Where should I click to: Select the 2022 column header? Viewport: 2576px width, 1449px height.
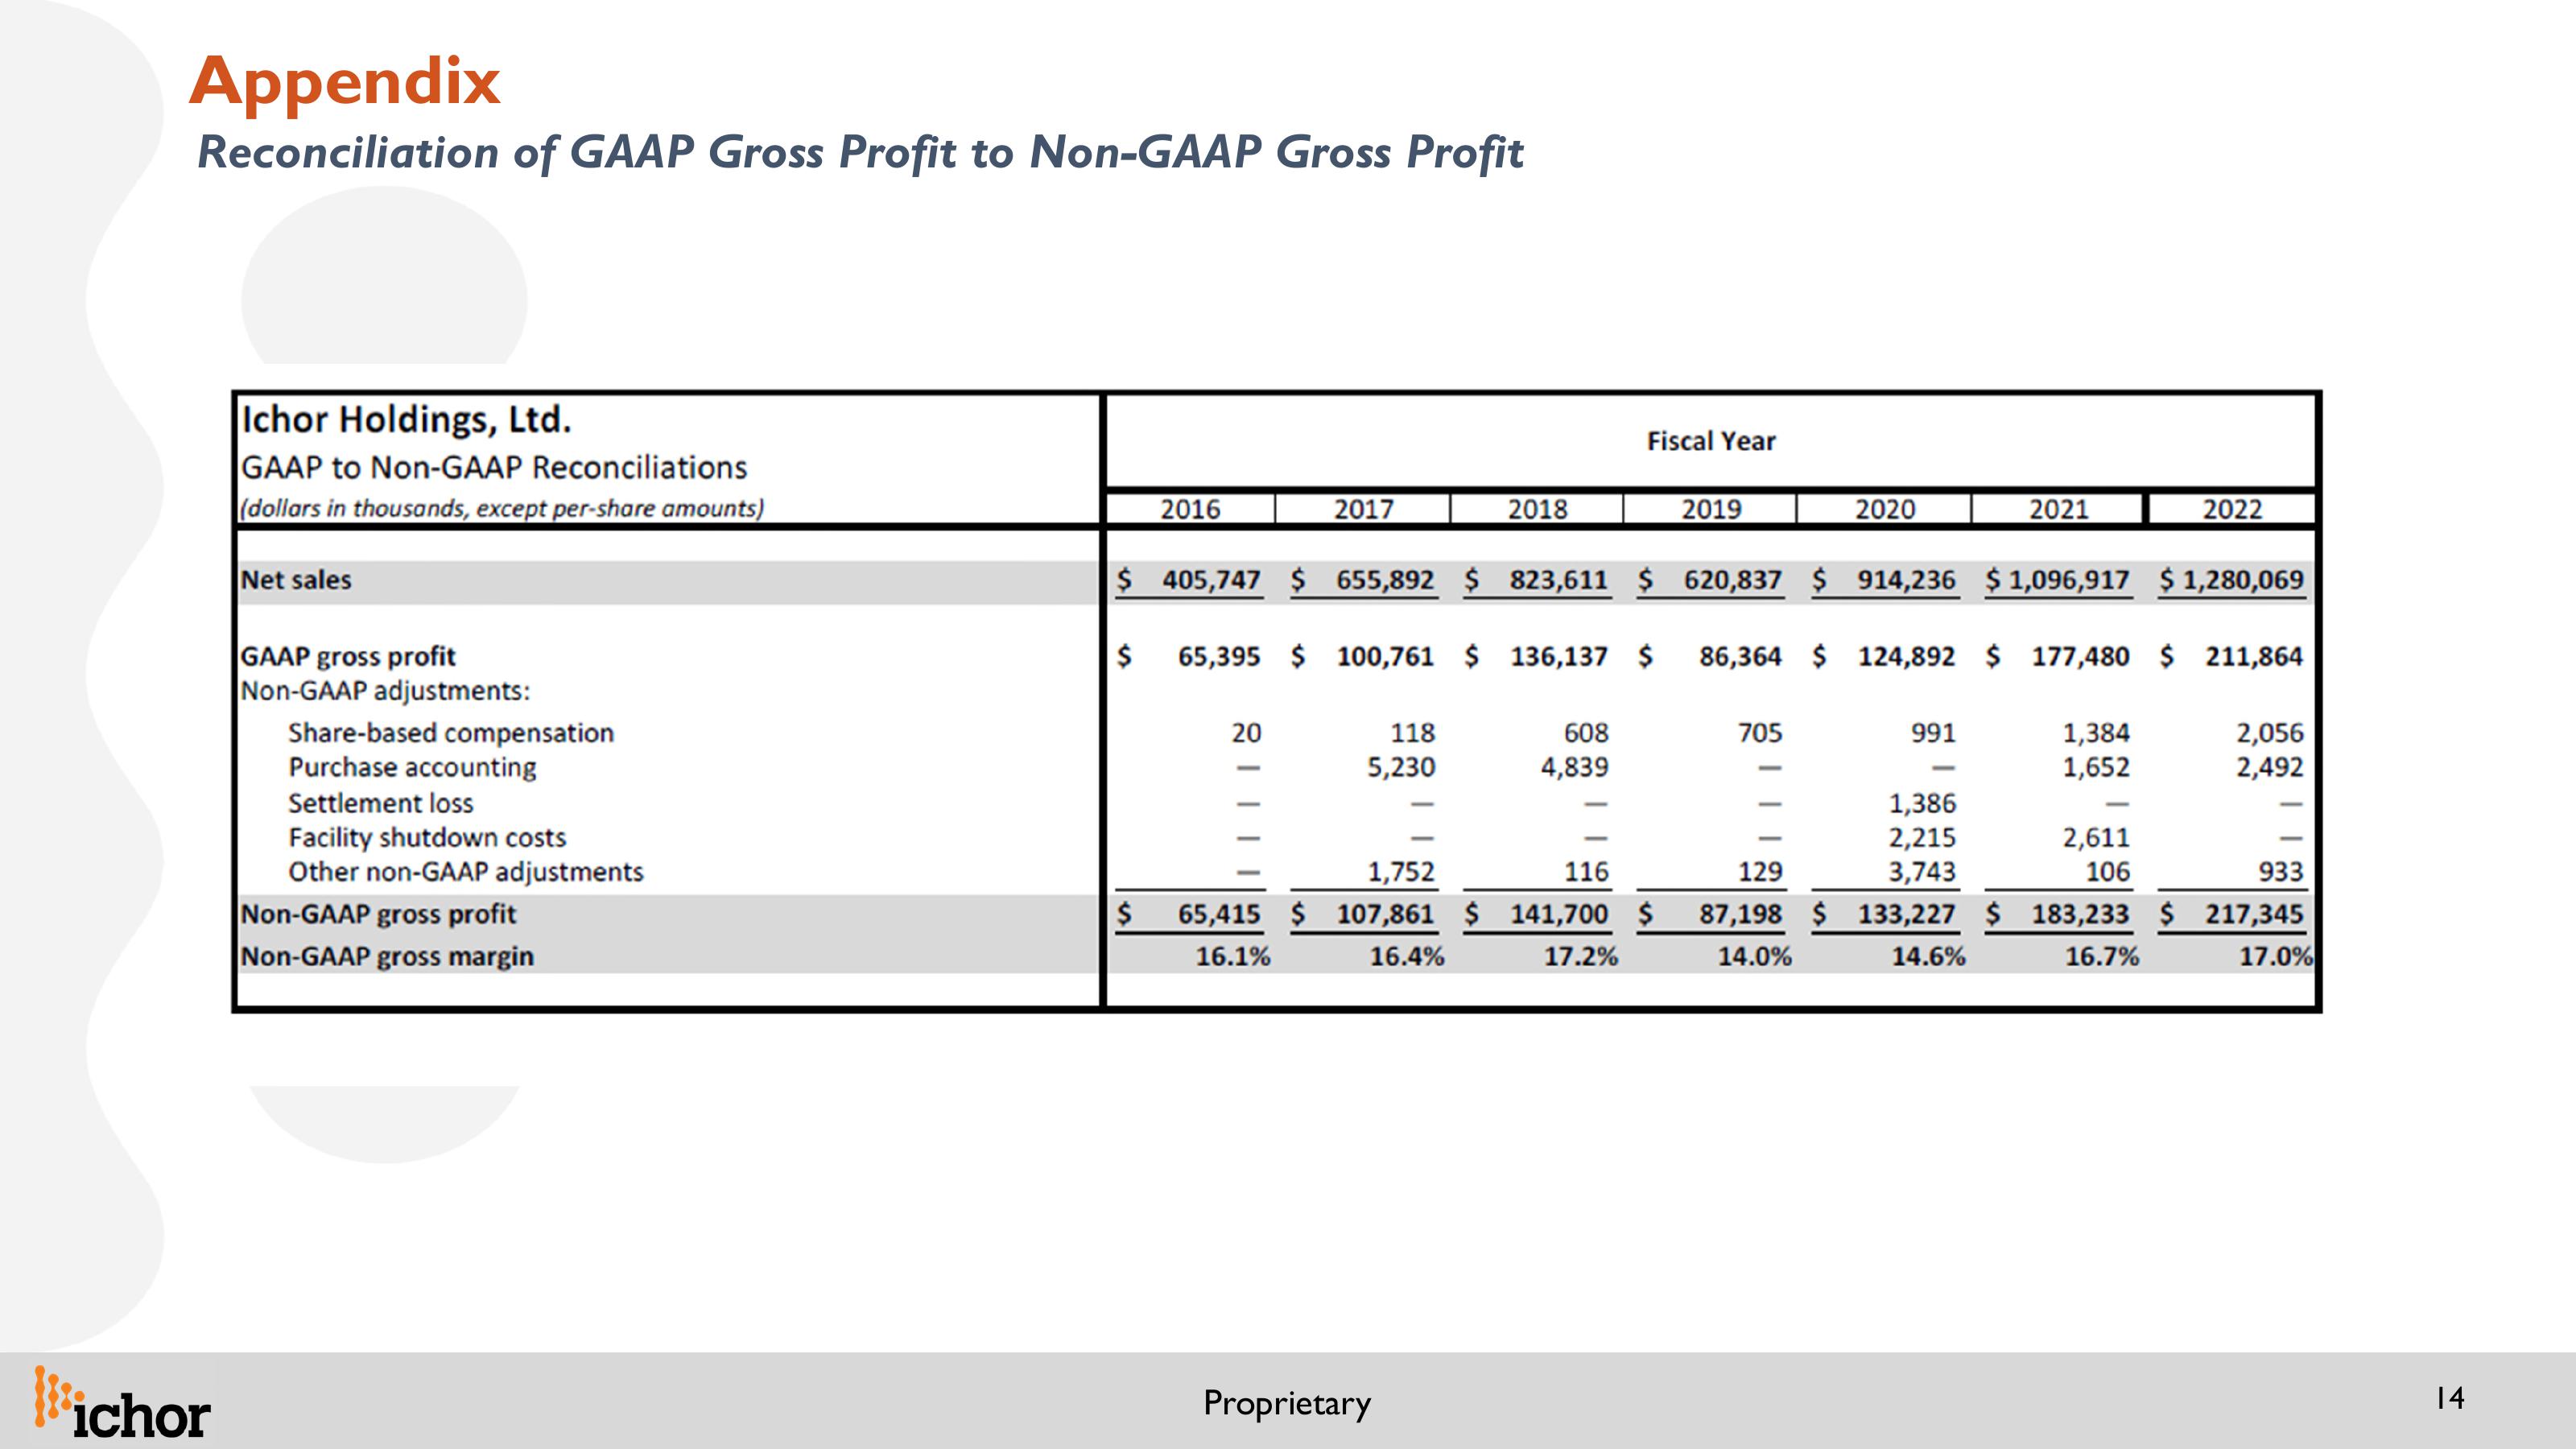click(x=2232, y=509)
